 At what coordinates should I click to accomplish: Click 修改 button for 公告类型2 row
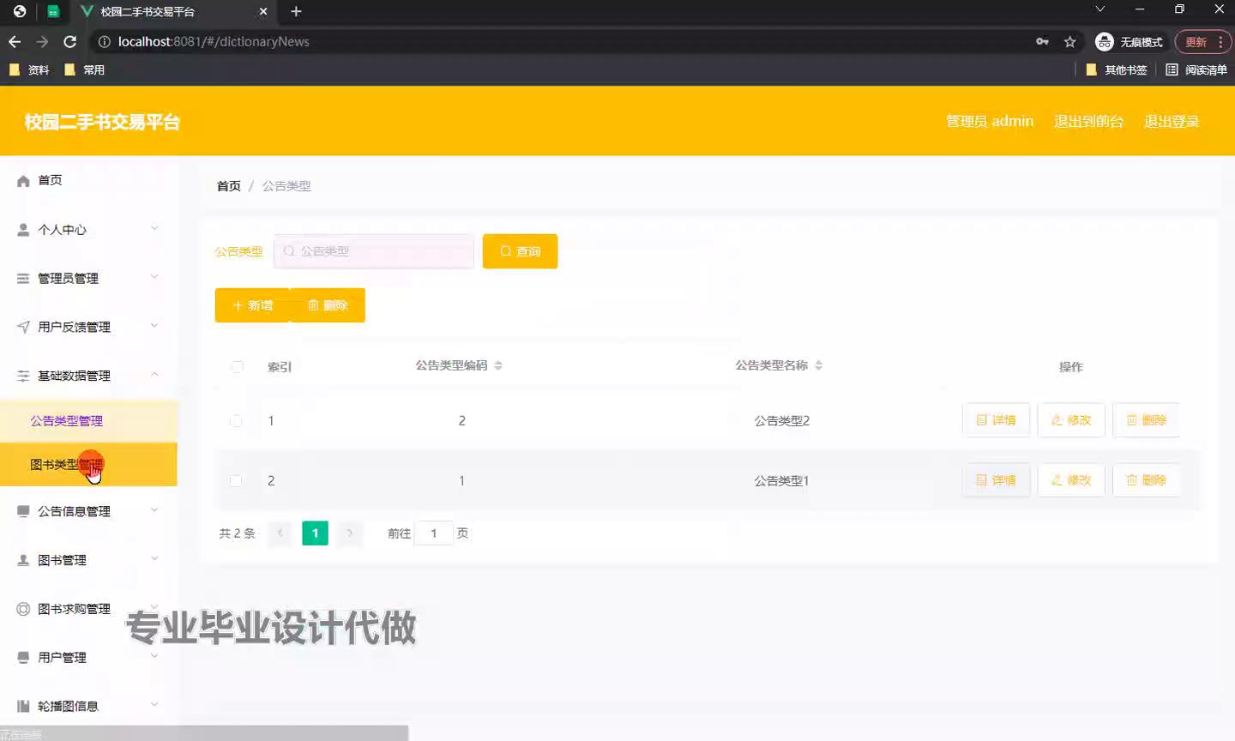pyautogui.click(x=1071, y=420)
